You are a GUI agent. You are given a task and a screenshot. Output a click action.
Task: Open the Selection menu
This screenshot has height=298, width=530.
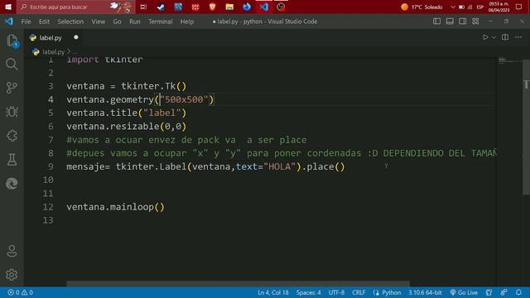[70, 22]
